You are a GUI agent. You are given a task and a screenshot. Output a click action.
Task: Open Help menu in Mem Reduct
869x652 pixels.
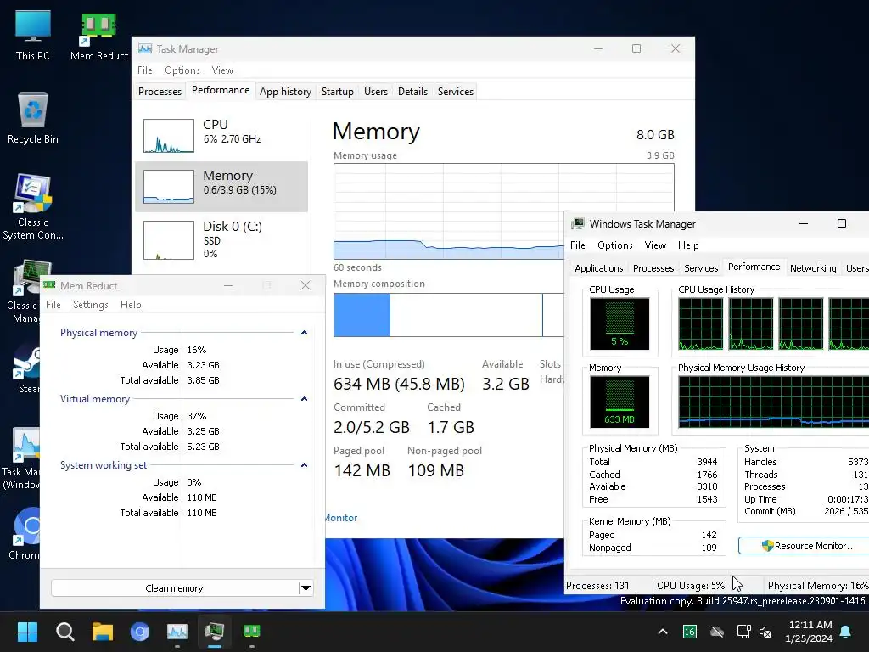point(131,305)
